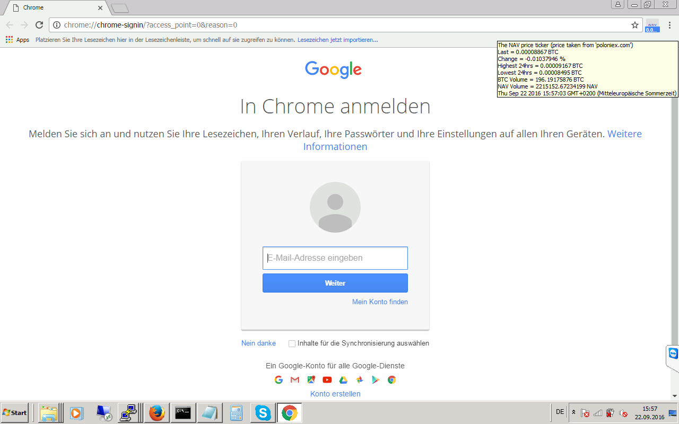Viewport: 679px width, 424px height.
Task: Click the TeamViewer side panel icon
Action: (673, 354)
